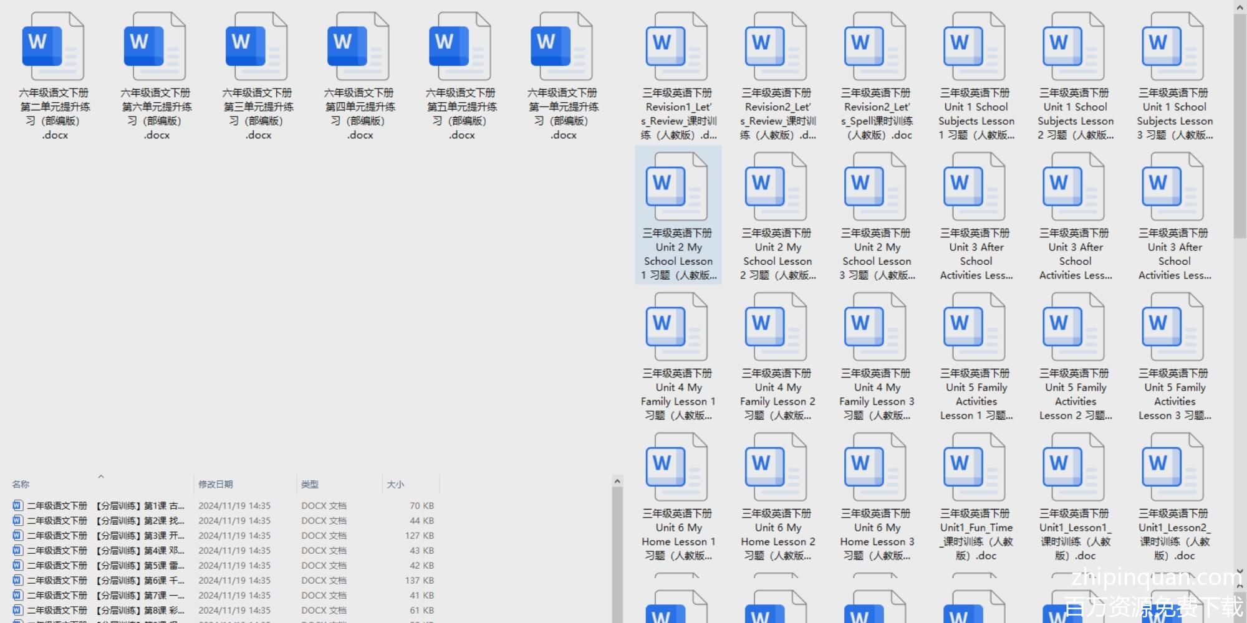
Task: Click the 第3课 docx row in list
Action: [x=100, y=536]
